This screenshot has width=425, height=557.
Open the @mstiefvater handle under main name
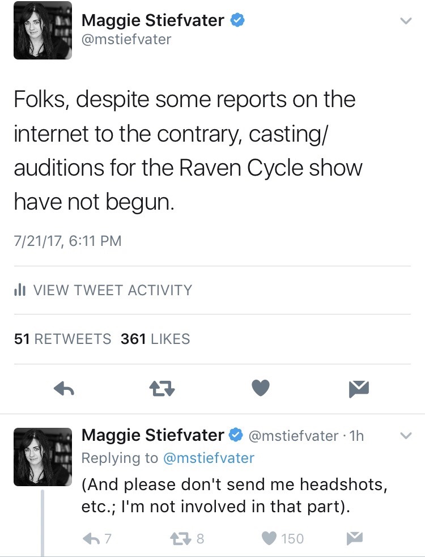126,39
